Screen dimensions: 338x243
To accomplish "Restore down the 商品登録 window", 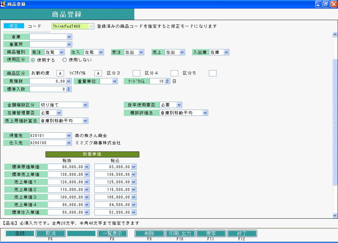I will pos(326,4).
